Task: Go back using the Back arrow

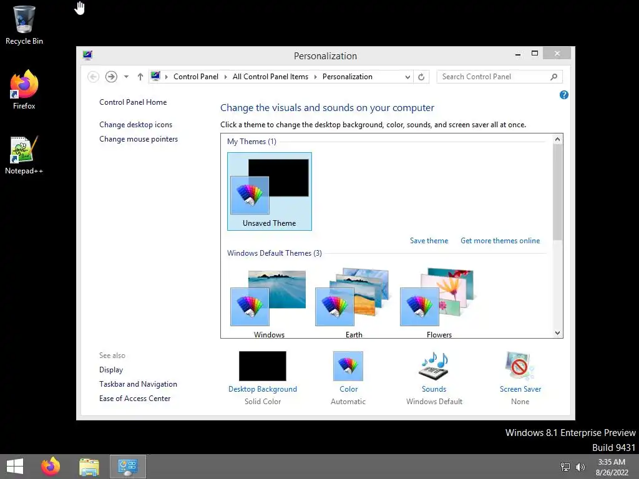Action: tap(94, 77)
